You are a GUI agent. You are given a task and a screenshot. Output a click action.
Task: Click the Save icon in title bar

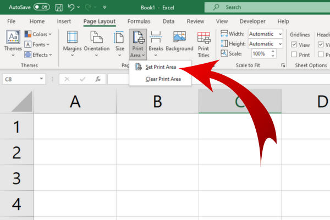(59, 8)
